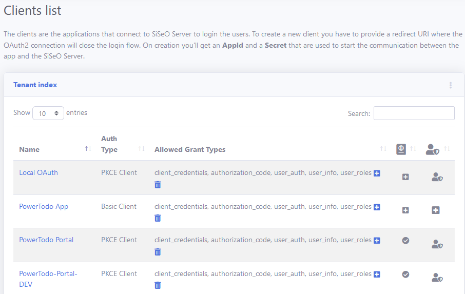Sort by Auth Type column header

pyautogui.click(x=109, y=144)
